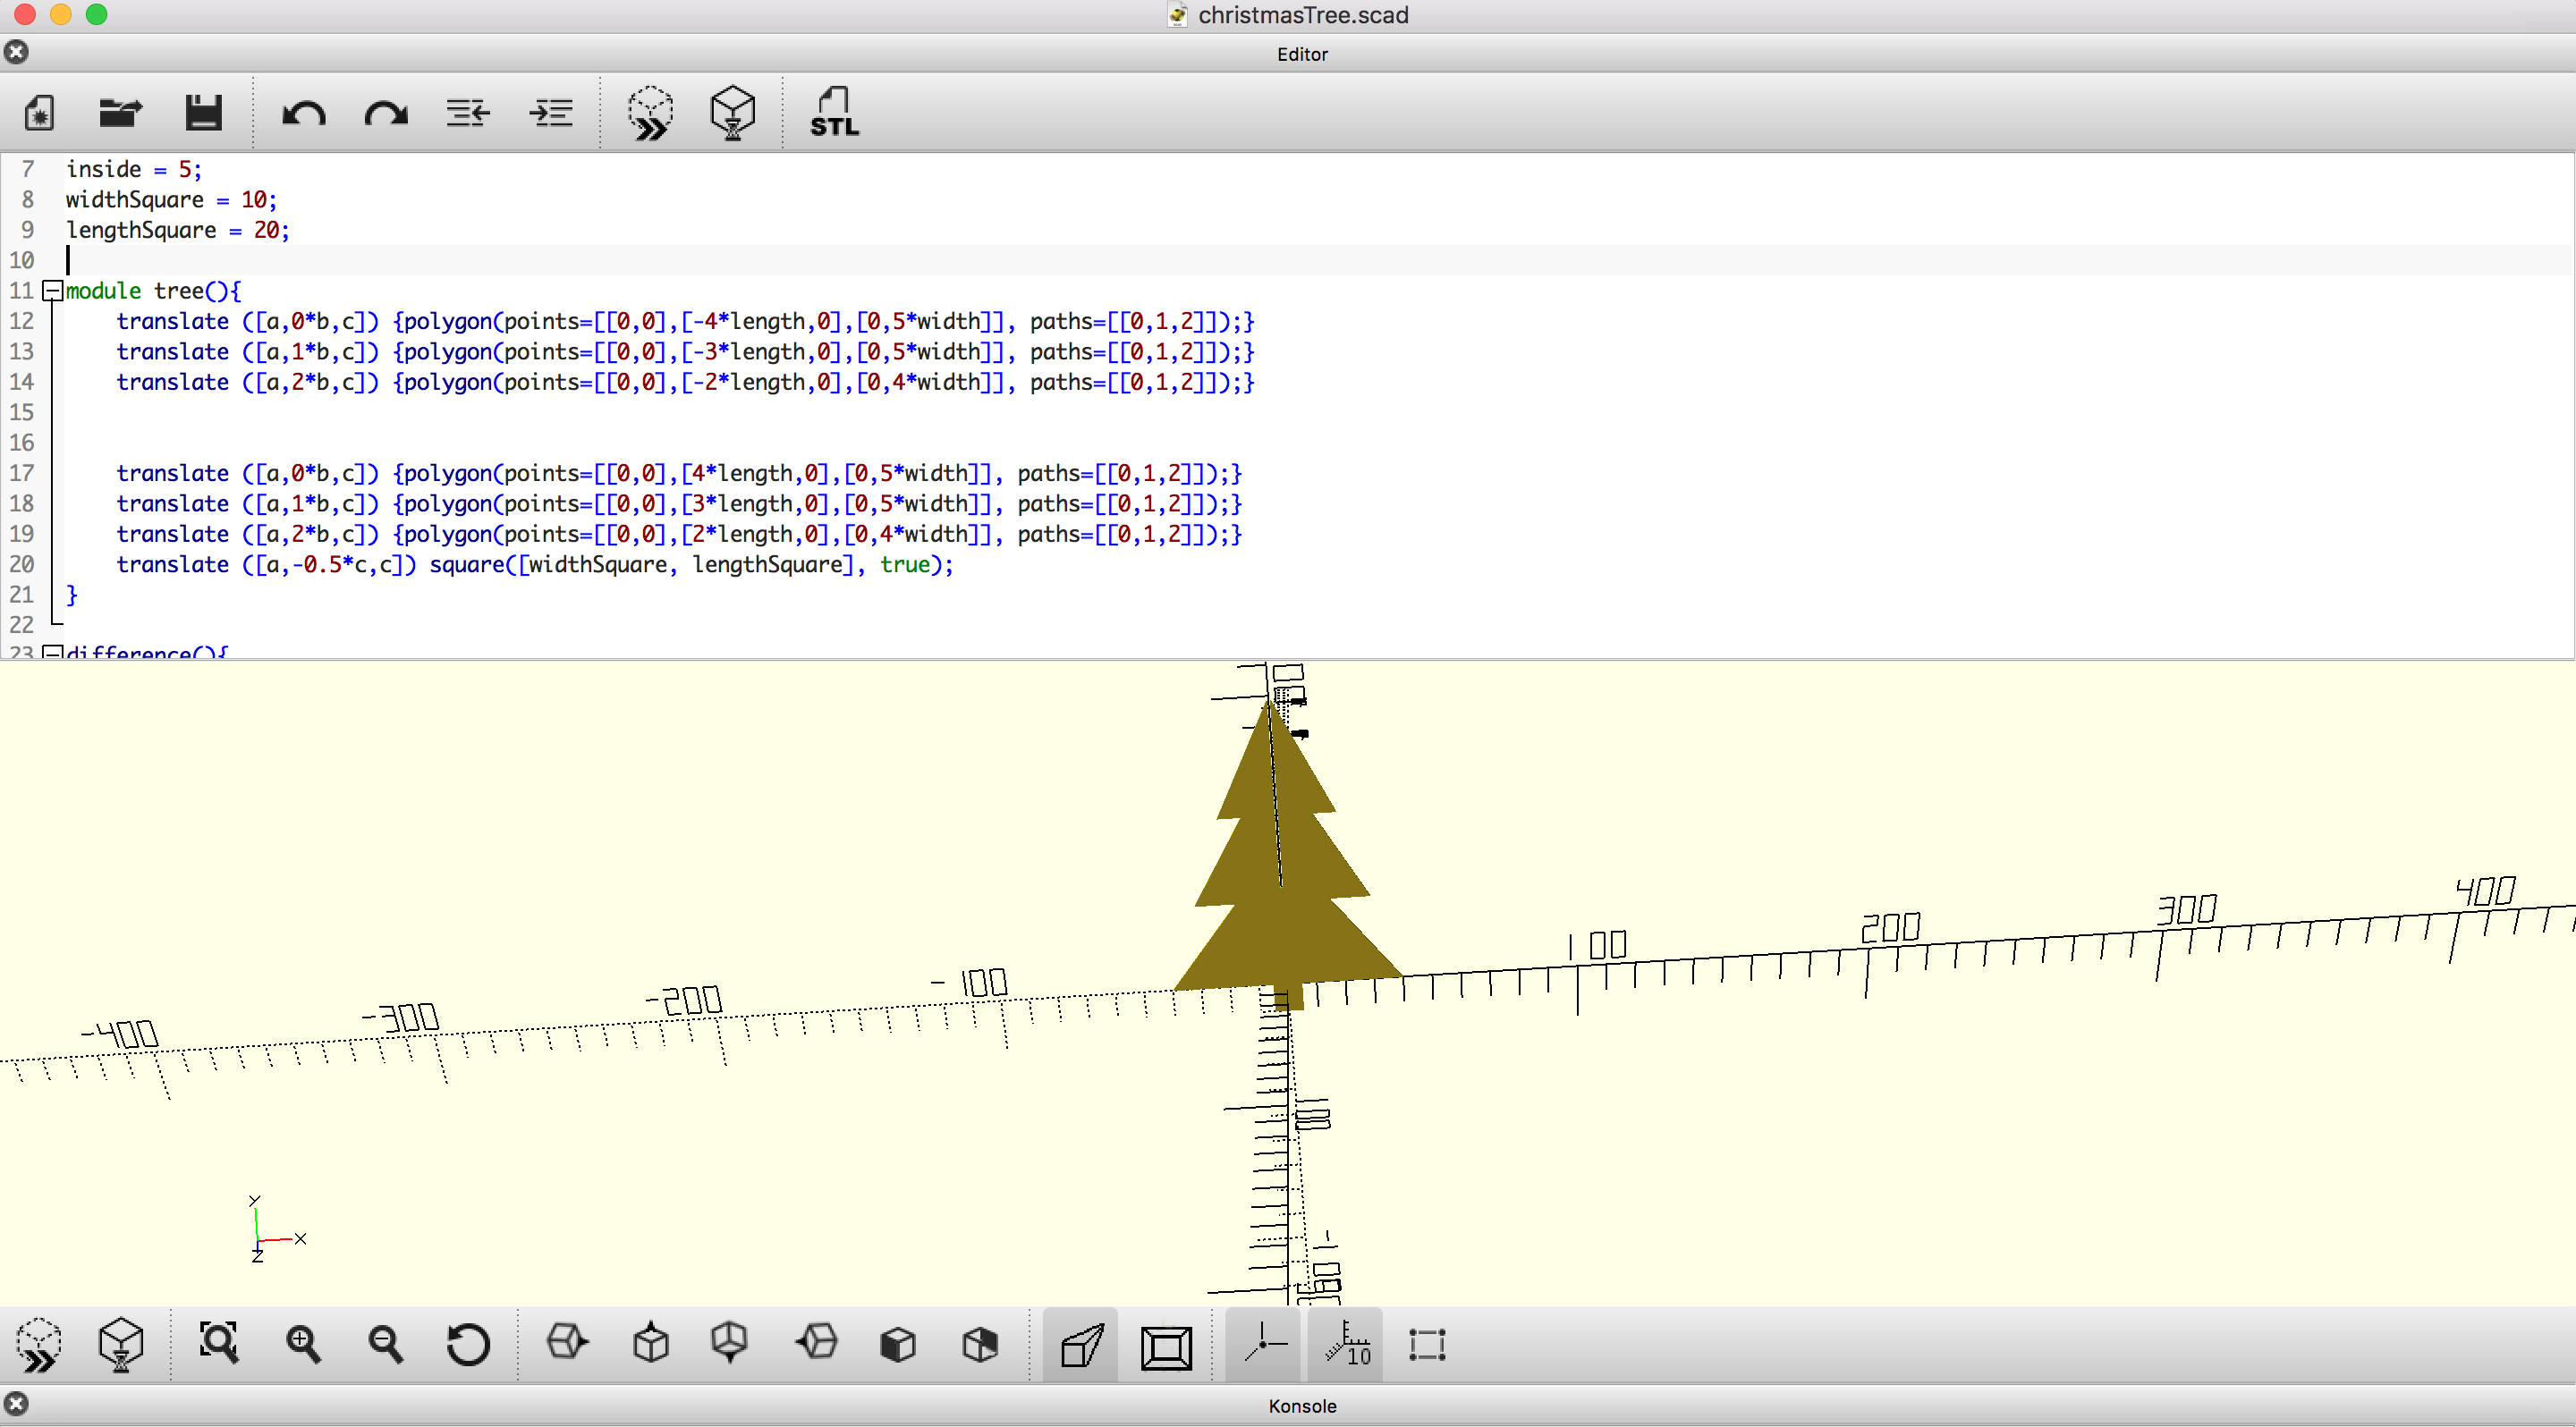
Task: Render the model from the editor toolbar
Action: (732, 113)
